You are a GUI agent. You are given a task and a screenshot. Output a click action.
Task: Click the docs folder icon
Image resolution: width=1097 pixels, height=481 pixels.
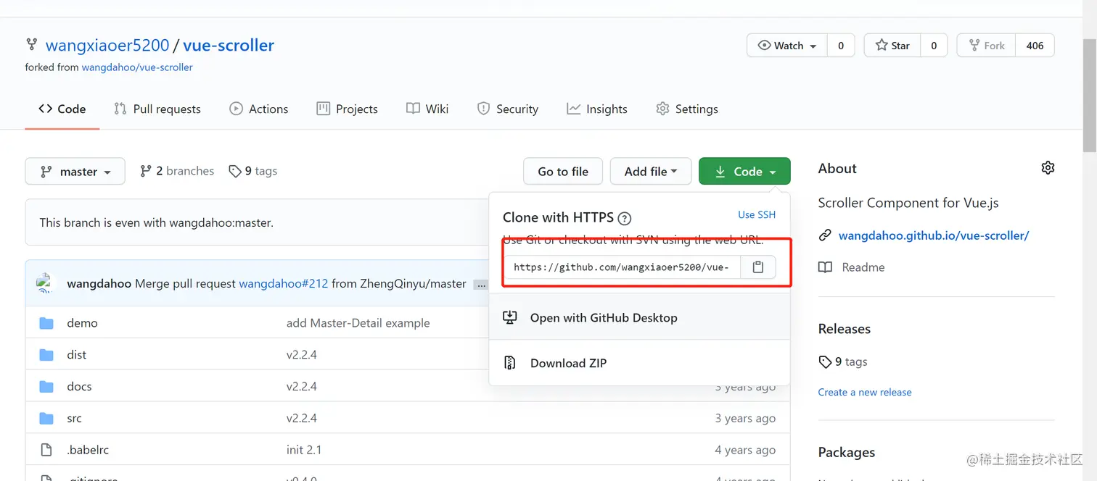pyautogui.click(x=46, y=387)
